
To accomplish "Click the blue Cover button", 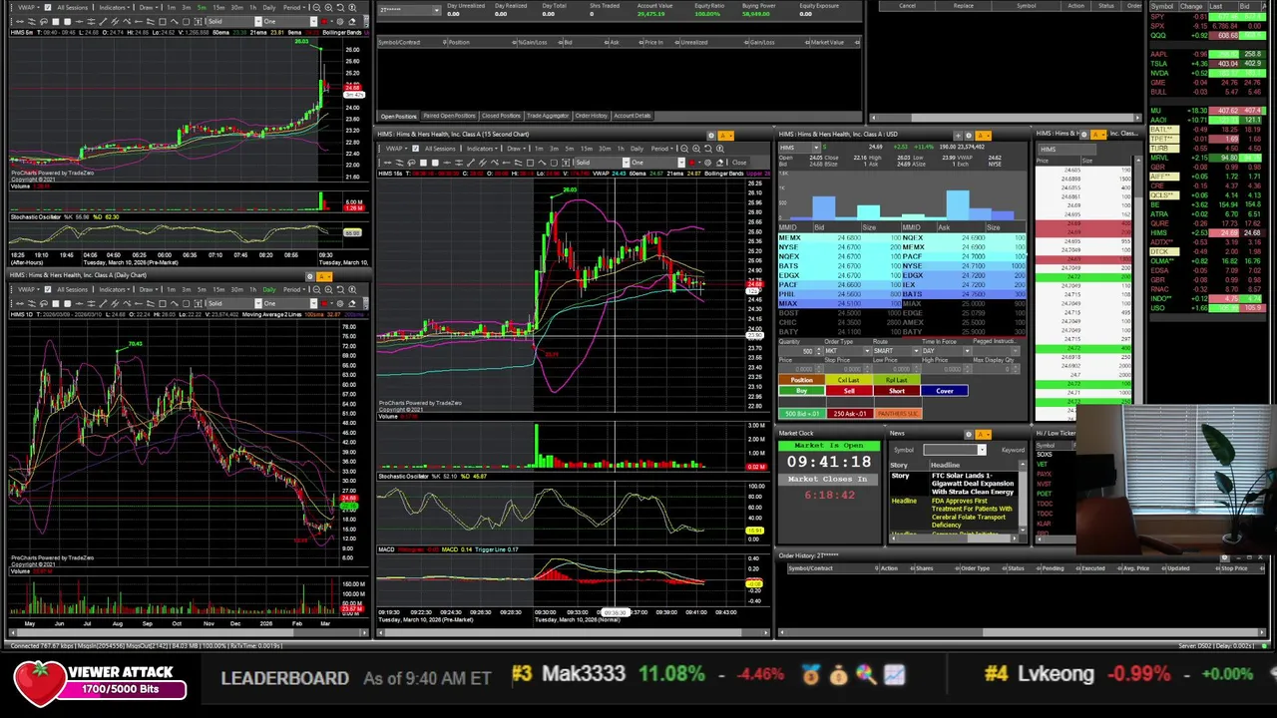I will click(x=945, y=391).
